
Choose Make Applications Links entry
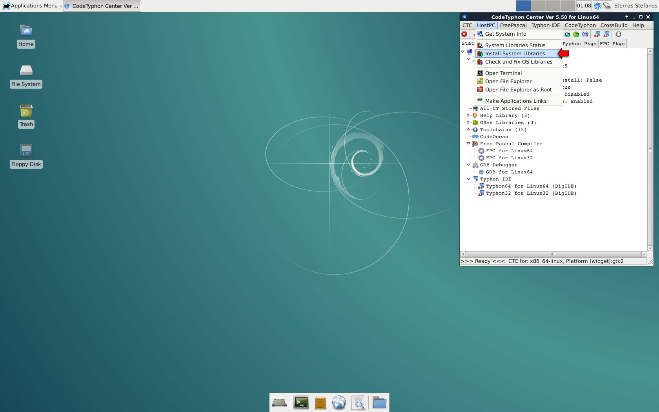[x=519, y=101]
